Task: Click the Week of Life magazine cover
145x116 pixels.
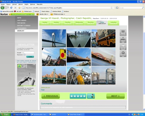Action: pos(26,75)
